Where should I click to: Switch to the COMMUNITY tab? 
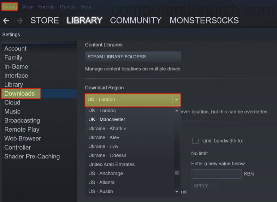coord(136,20)
